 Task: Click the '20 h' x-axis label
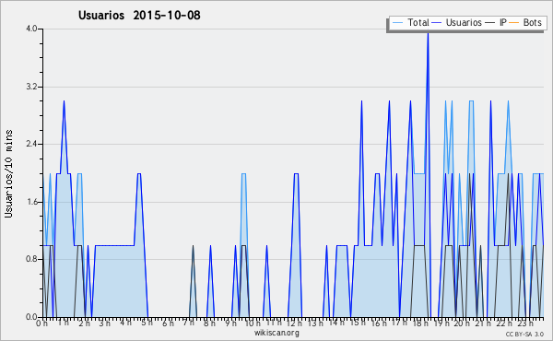(462, 323)
